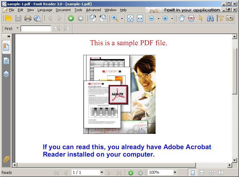Open dropdown arrow next to zoom-out icon
239x177 pixels.
click(x=158, y=19)
